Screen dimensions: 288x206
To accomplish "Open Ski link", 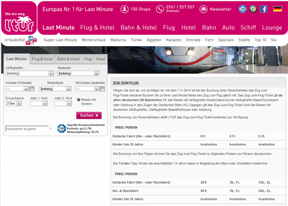I will [274, 40].
